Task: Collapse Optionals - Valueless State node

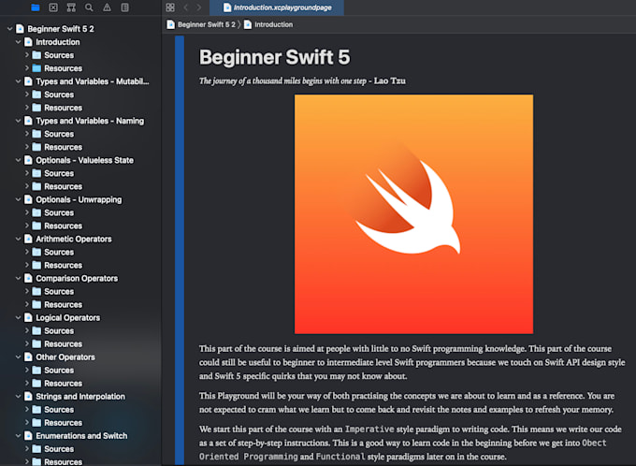Action: pos(18,160)
